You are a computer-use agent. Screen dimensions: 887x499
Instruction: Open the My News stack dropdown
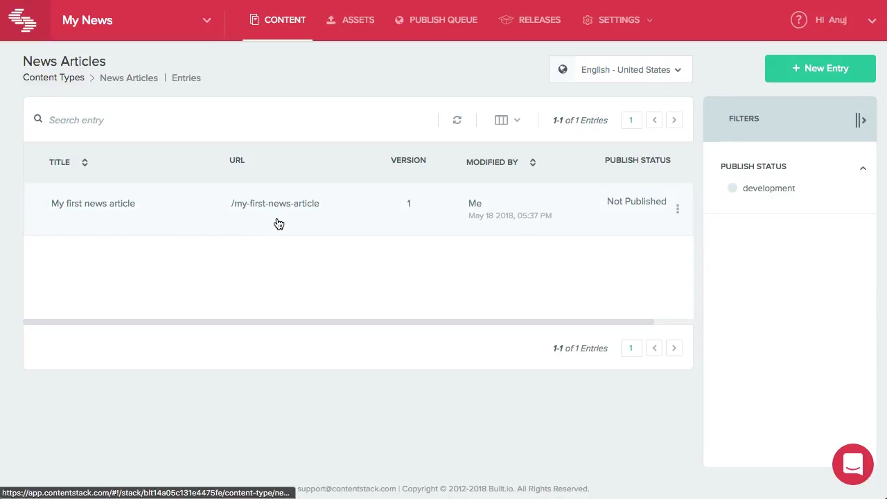coord(206,20)
